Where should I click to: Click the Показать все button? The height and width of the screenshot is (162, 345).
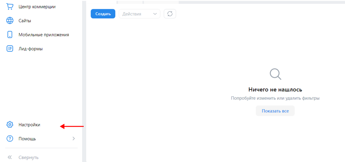[275, 111]
